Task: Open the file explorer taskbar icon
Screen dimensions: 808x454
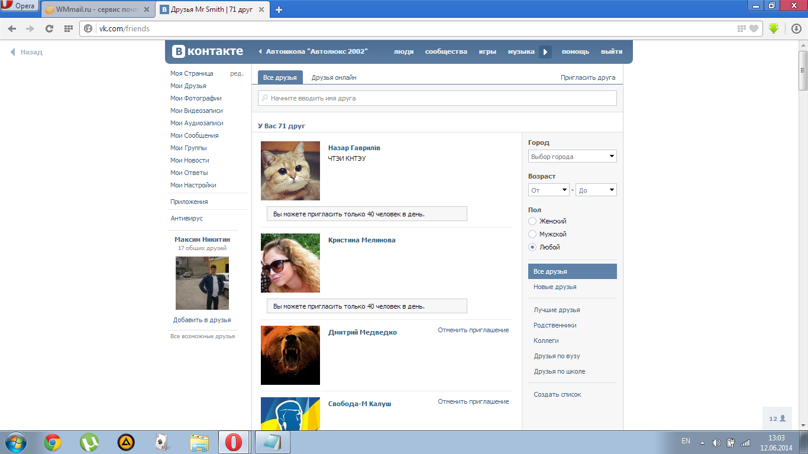Action: pyautogui.click(x=199, y=442)
